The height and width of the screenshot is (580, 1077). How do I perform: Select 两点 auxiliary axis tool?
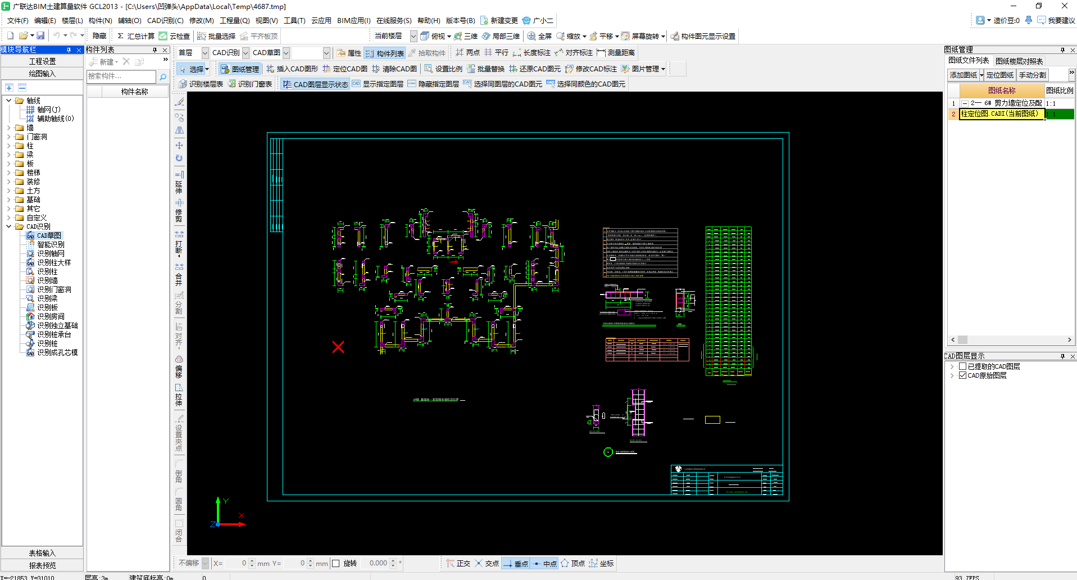click(467, 53)
